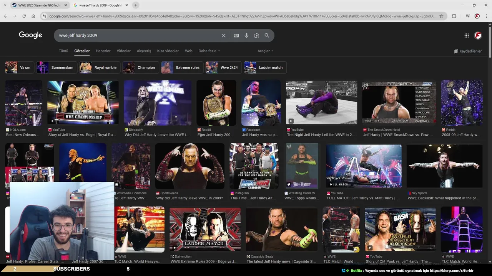View site information icon in address bar
Viewport: 492px width, 276px height.
click(x=44, y=16)
